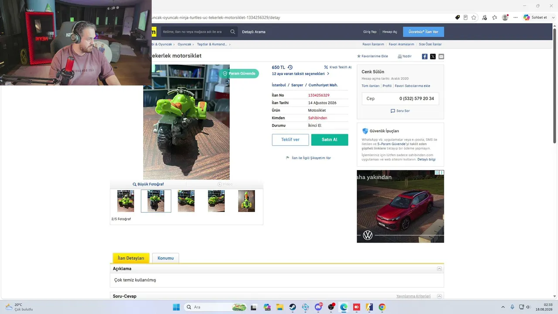Open Favori İlanlarım link
558x314 pixels.
(373, 44)
